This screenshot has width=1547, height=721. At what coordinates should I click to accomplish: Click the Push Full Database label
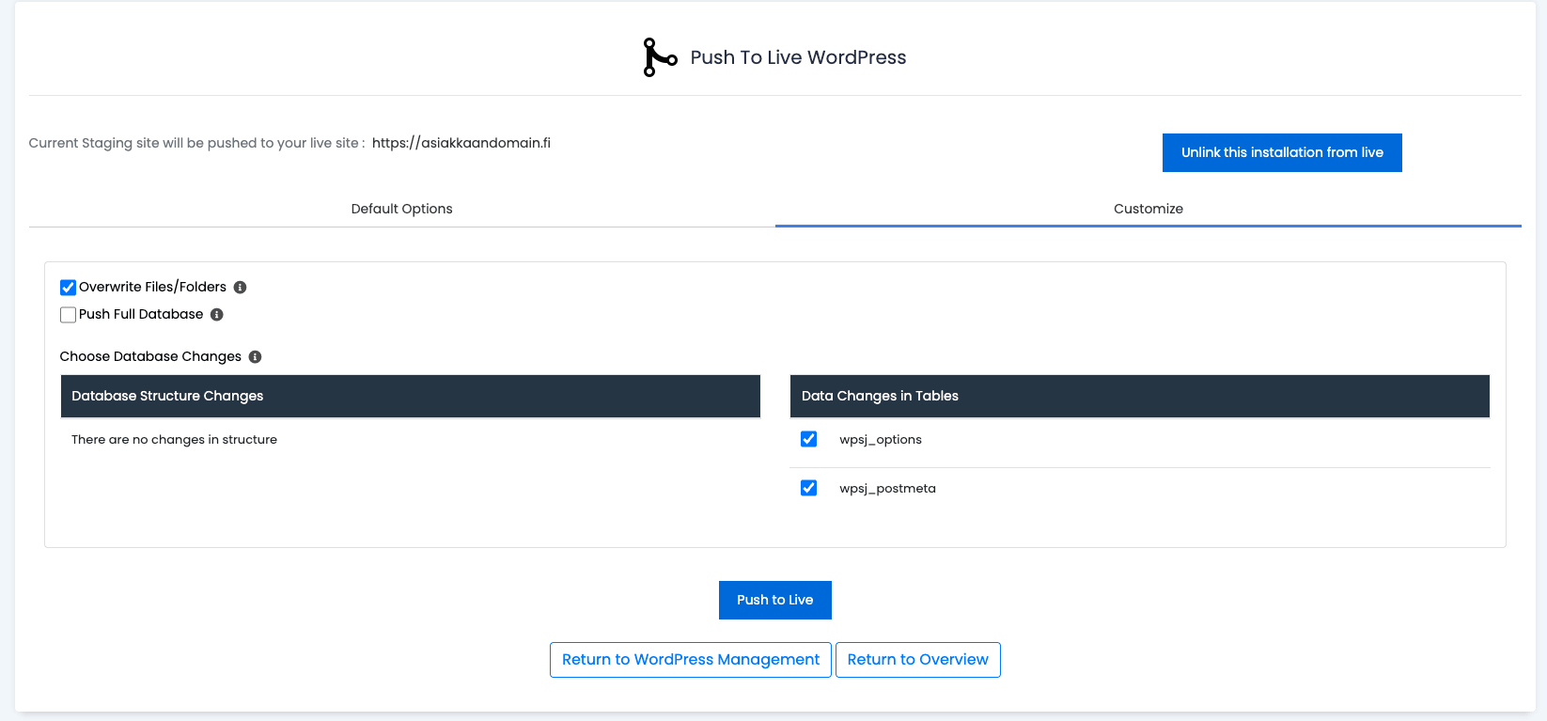pos(141,315)
